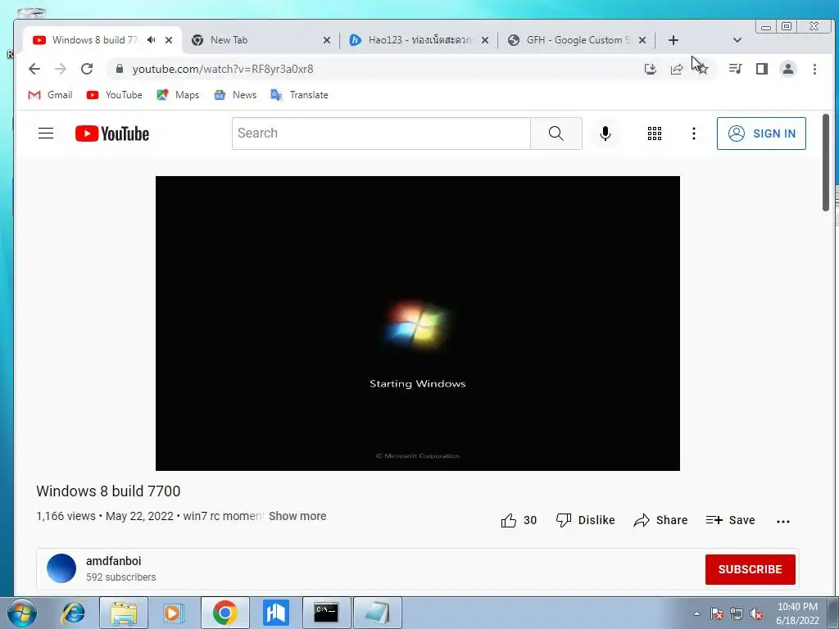Image resolution: width=839 pixels, height=629 pixels.
Task: Open Gmail bookmark
Action: pos(50,95)
